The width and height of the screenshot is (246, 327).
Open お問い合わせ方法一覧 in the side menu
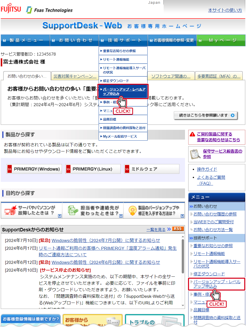[x=213, y=230]
